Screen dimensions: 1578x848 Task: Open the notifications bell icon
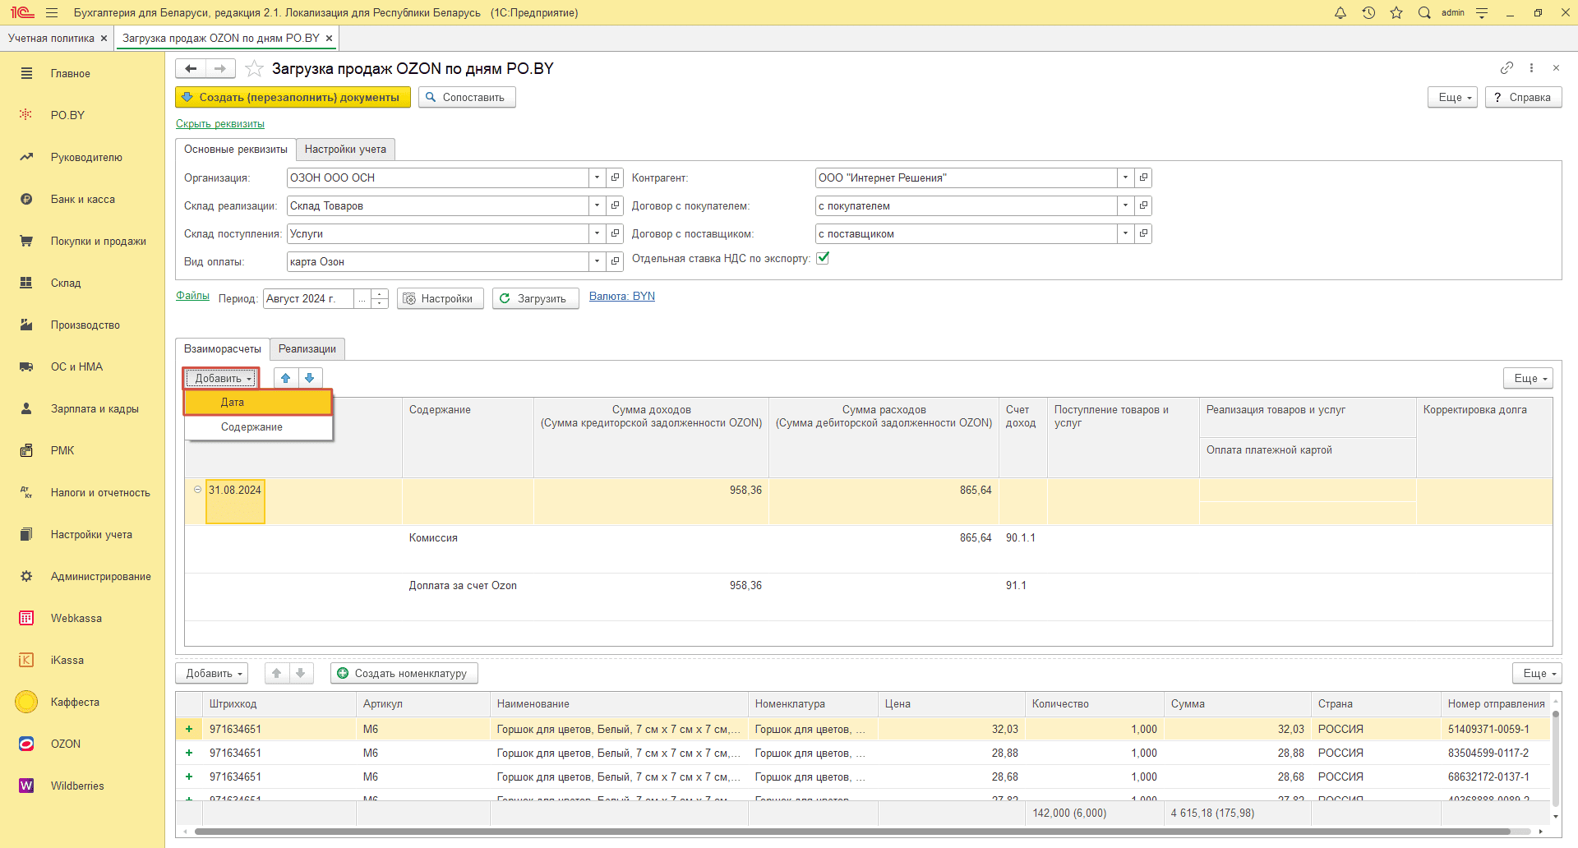coord(1340,12)
